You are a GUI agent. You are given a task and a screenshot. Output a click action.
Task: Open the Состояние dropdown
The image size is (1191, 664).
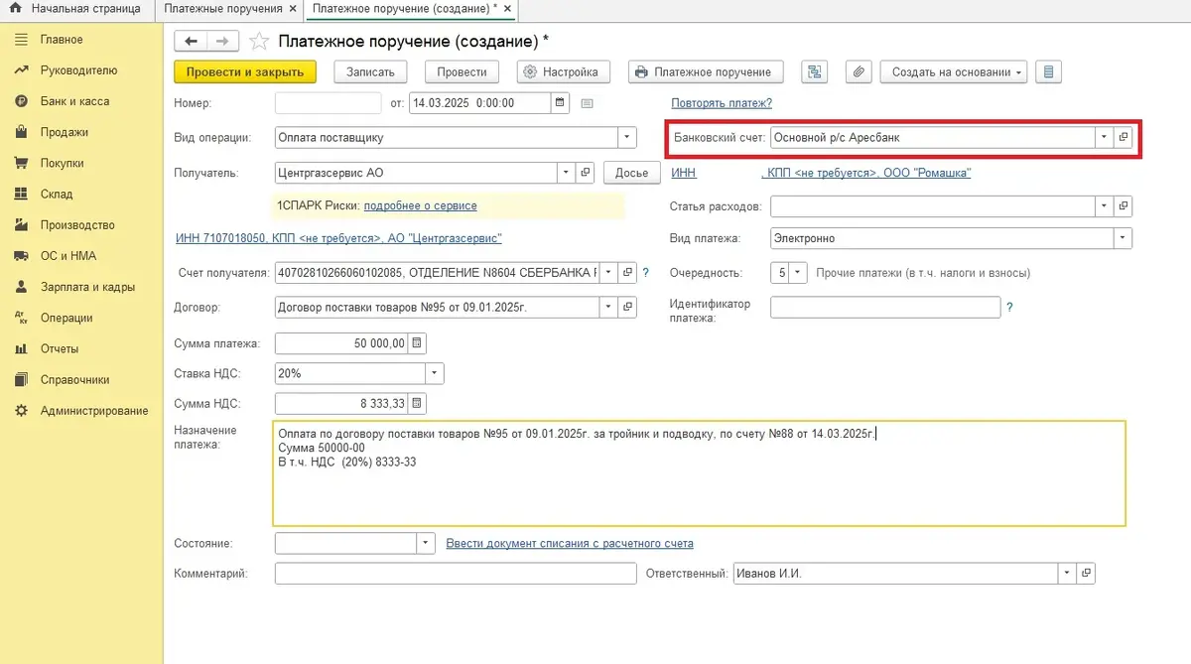coord(426,543)
